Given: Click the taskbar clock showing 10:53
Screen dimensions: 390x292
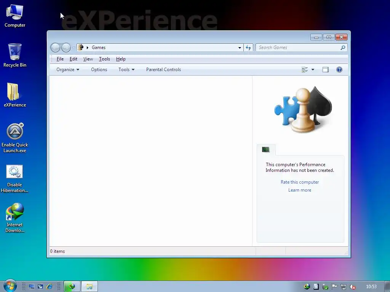Looking at the screenshot, I should (371, 287).
